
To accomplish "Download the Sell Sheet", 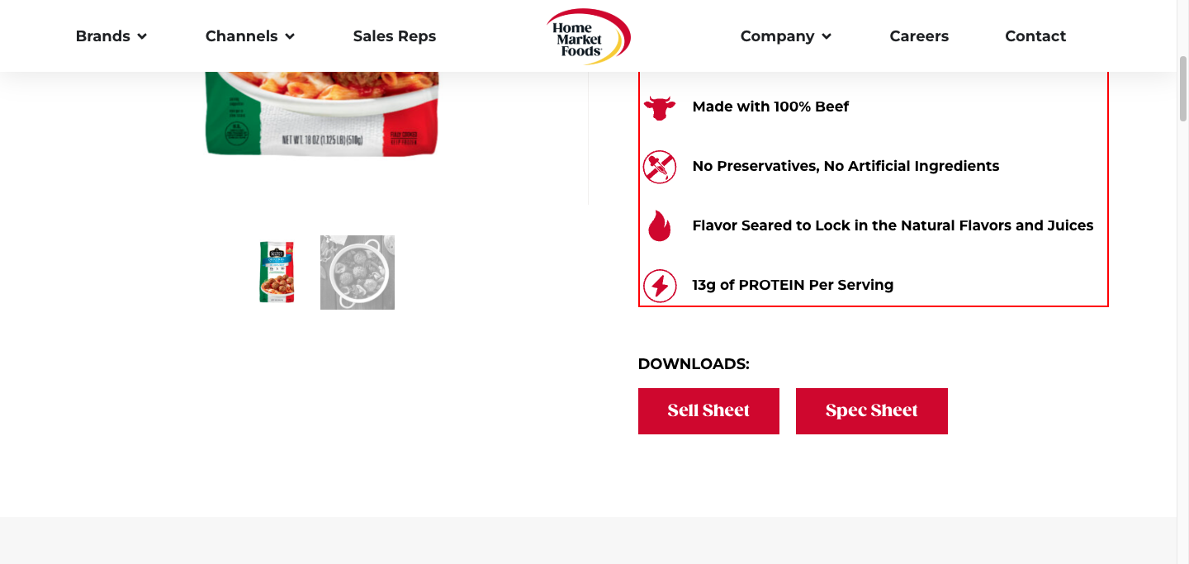I will pyautogui.click(x=708, y=411).
